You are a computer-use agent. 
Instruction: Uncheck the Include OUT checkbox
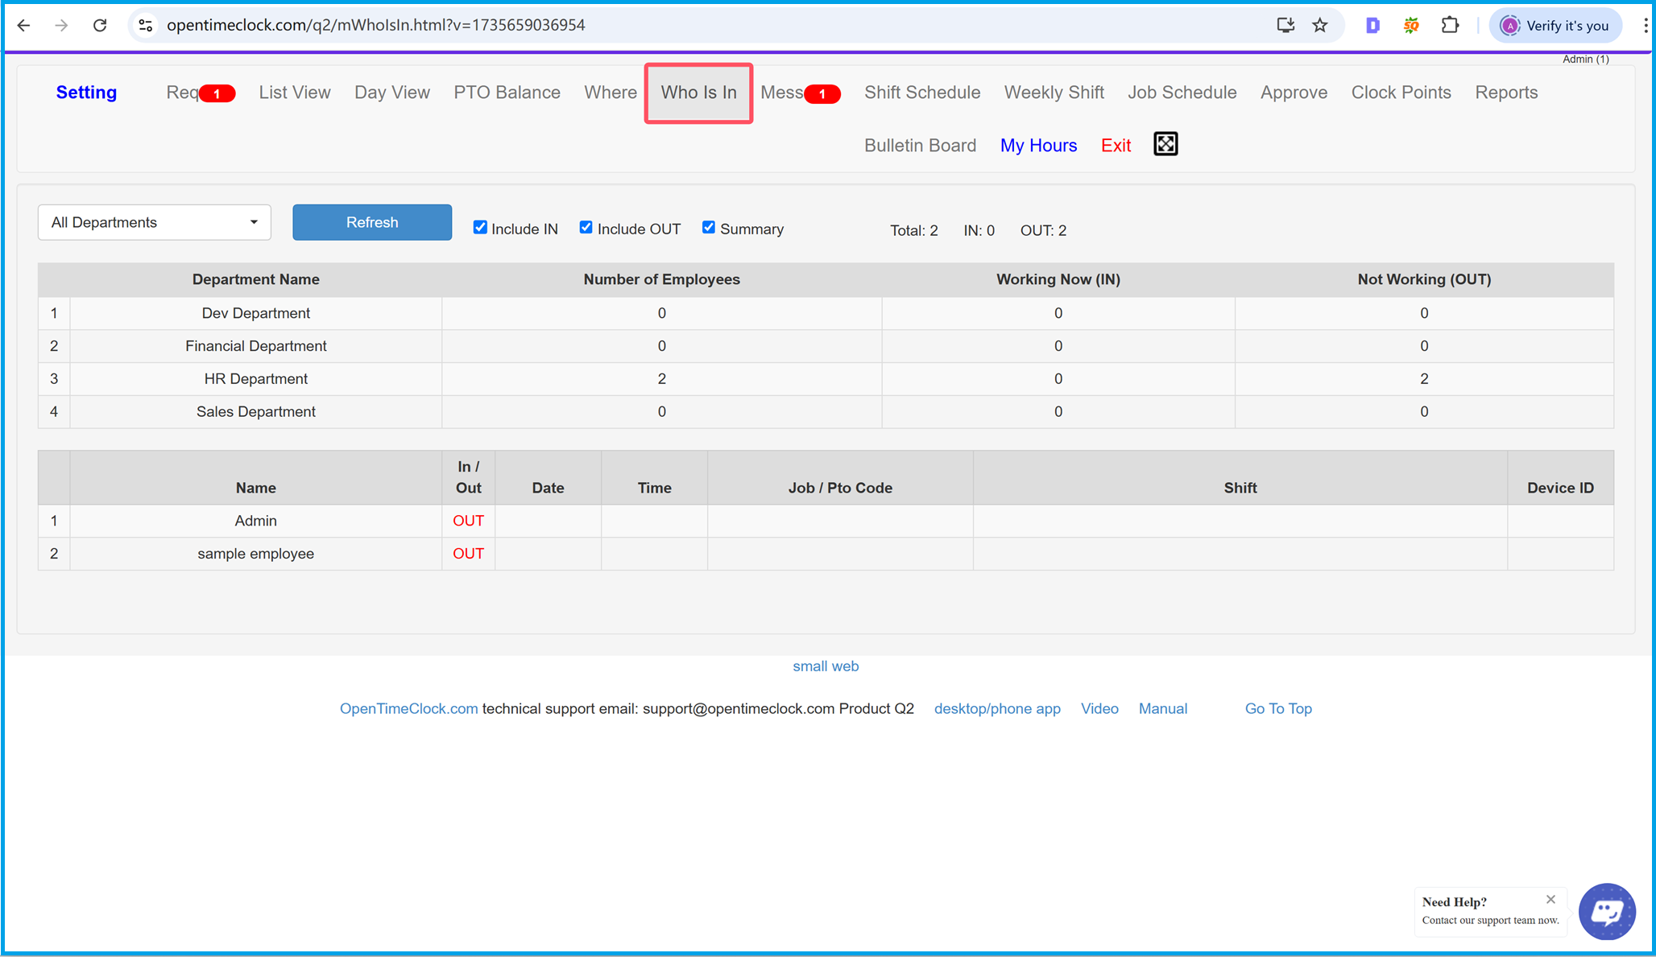pos(586,227)
